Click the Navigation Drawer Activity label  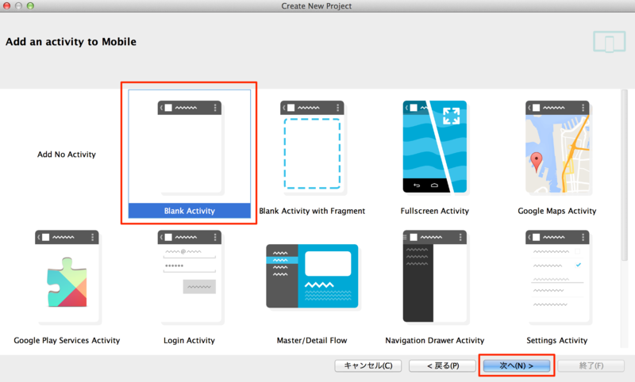pyautogui.click(x=434, y=340)
